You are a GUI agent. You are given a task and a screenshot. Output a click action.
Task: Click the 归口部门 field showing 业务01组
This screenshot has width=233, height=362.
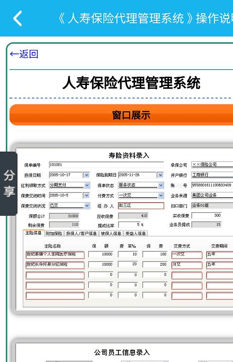click(x=212, y=206)
